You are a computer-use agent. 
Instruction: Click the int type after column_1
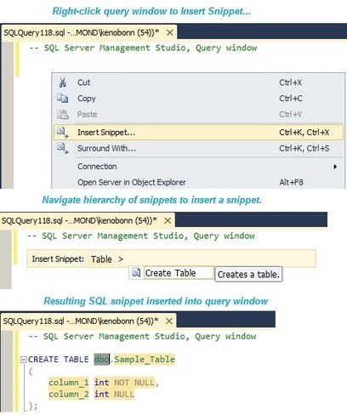coord(101,383)
